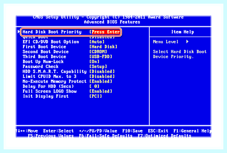Click the Menu Level text

pos(165,42)
